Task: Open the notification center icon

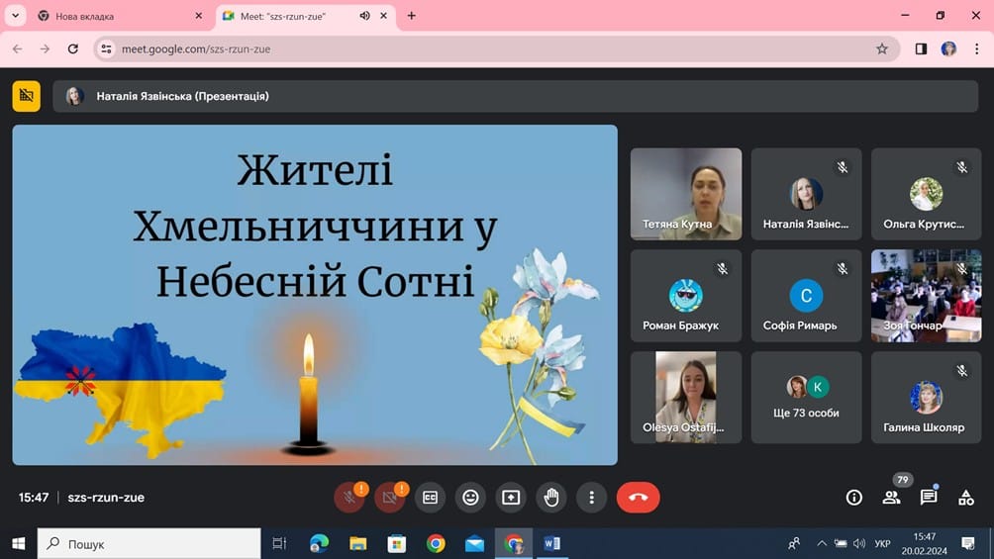Action: [968, 544]
